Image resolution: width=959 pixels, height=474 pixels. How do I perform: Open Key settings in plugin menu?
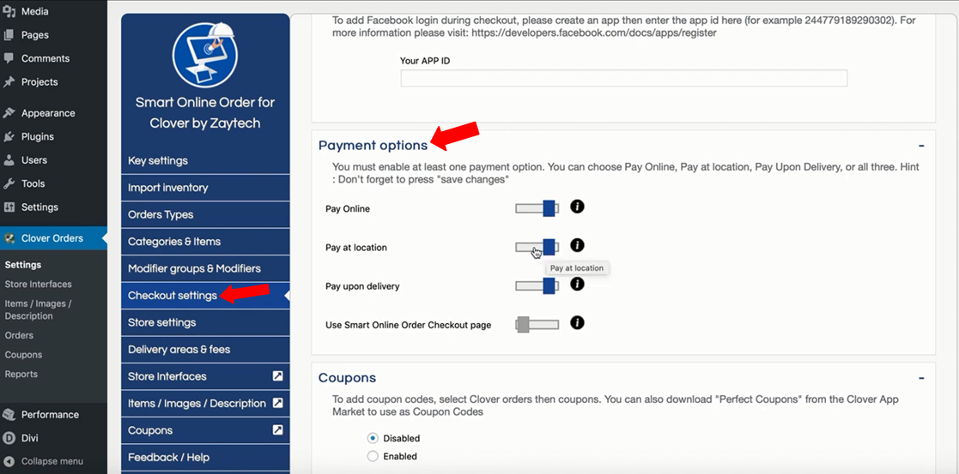(x=205, y=160)
